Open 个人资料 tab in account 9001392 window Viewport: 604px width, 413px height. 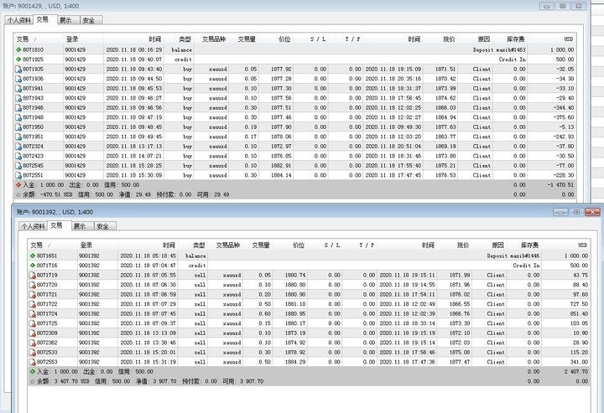(x=33, y=226)
